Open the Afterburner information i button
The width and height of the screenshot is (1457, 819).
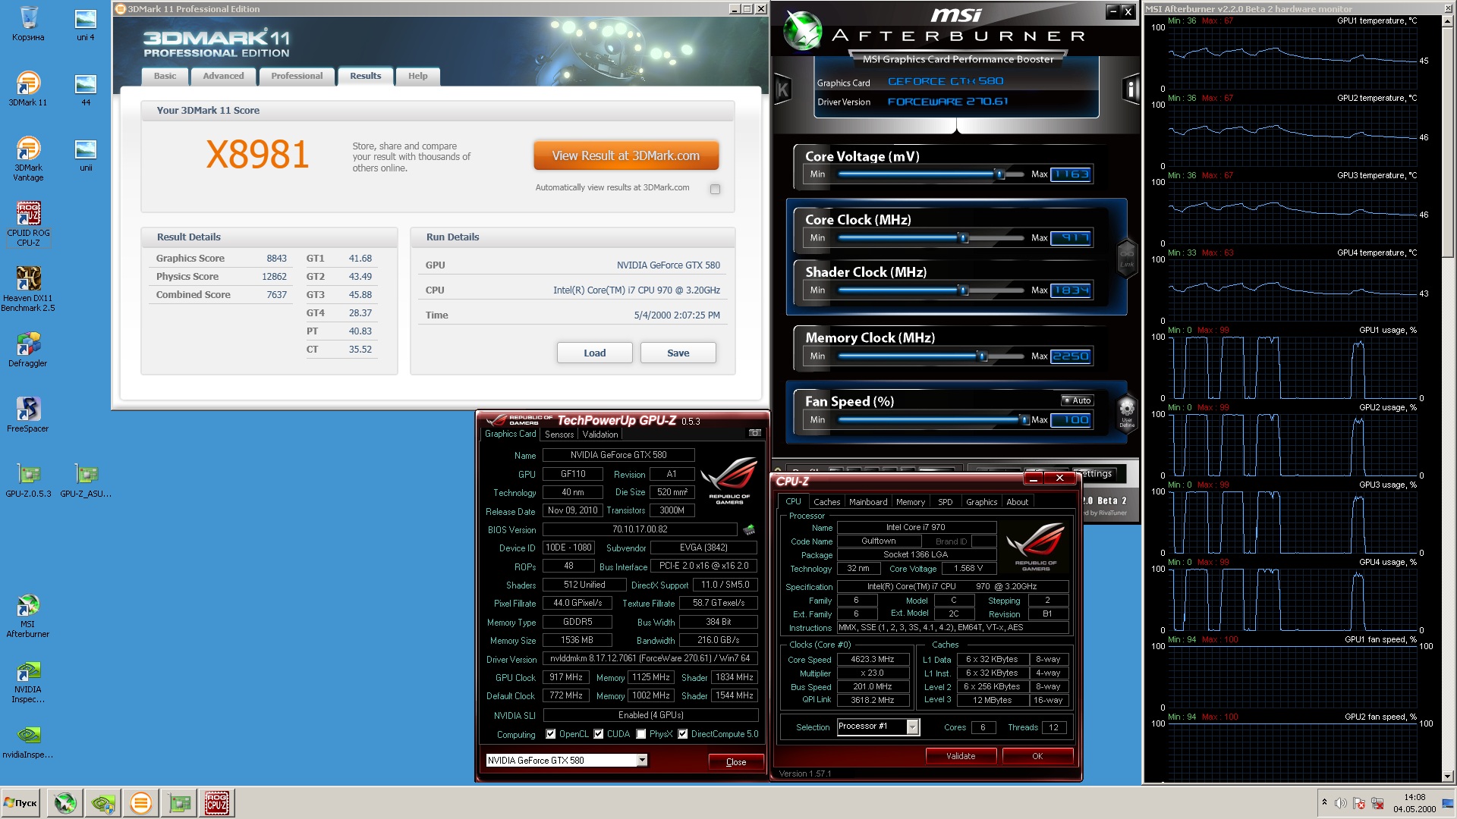(1131, 89)
